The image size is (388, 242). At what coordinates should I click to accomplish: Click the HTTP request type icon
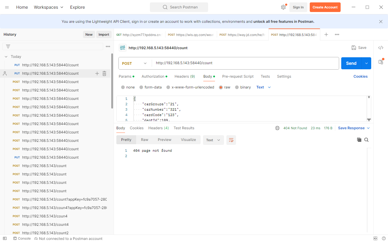tap(122, 48)
